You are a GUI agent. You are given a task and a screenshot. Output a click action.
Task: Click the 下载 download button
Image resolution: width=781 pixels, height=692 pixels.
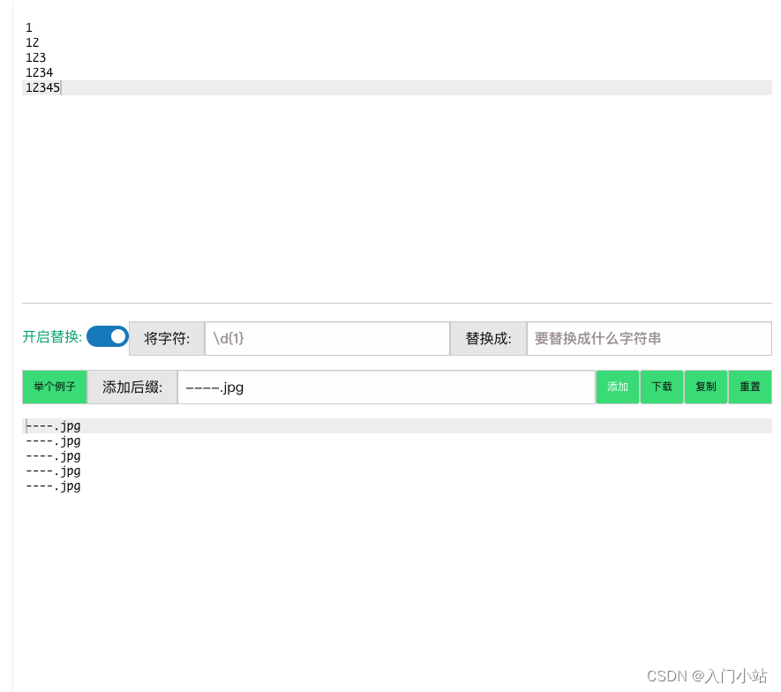[x=662, y=387]
